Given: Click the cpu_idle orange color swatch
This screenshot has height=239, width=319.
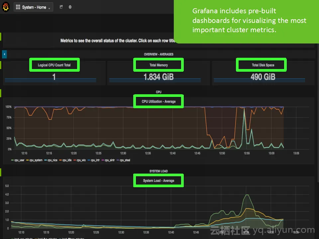Looking at the screenshot, I should 60,160.
